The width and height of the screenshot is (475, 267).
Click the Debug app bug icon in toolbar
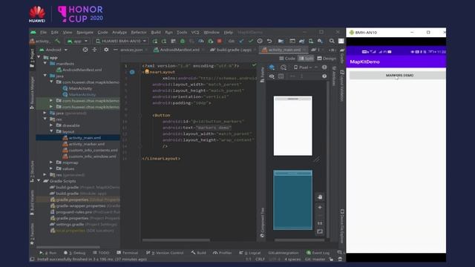click(x=183, y=41)
